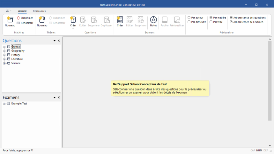
Task: Enable the Par type checkbox
Action: 211,22
